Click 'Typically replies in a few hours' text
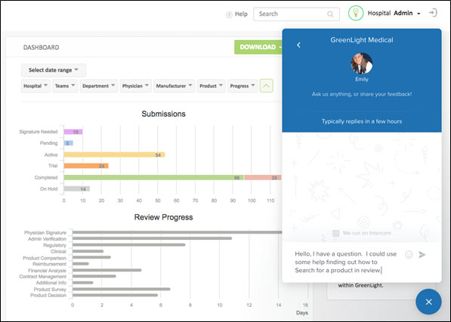Image resolution: width=451 pixels, height=322 pixels. (x=362, y=121)
